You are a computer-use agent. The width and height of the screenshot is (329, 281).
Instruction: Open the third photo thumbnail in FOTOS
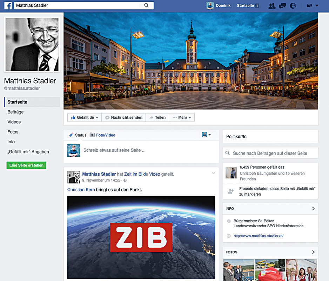(301, 270)
